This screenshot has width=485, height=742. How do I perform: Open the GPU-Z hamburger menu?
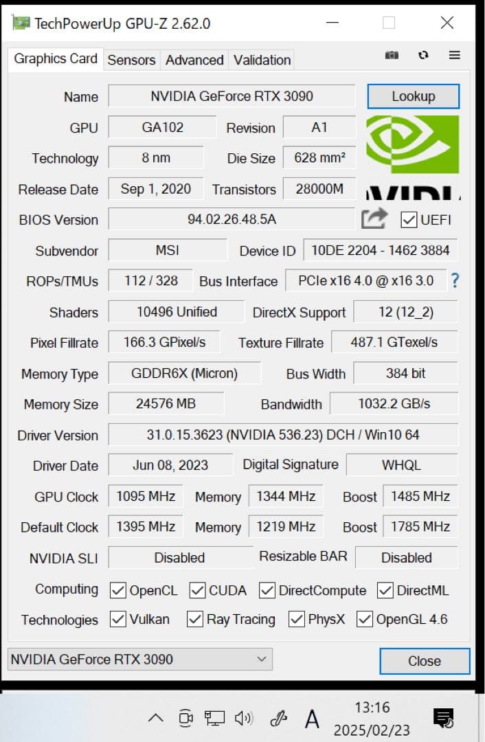pyautogui.click(x=454, y=56)
